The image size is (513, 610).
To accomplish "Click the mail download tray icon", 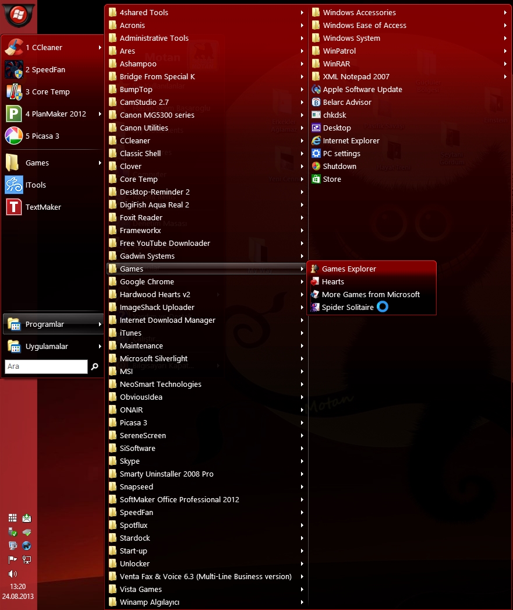I will coord(26,518).
